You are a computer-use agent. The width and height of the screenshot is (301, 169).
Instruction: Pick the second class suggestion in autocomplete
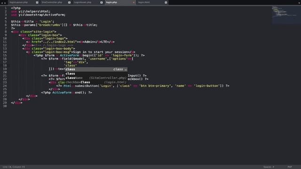click(96, 74)
